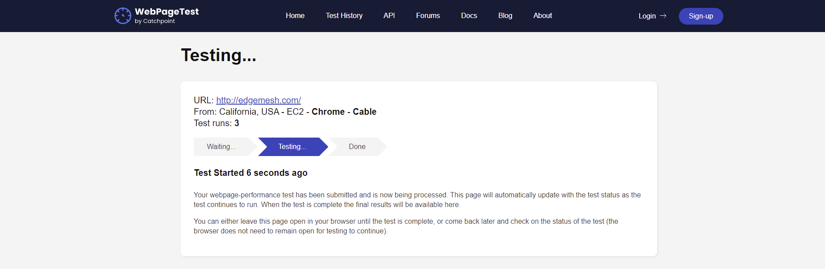Open the Docs page

(469, 15)
